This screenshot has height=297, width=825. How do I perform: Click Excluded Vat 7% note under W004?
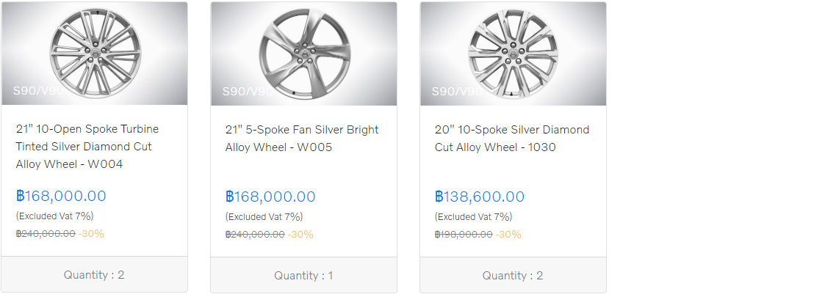tap(54, 216)
